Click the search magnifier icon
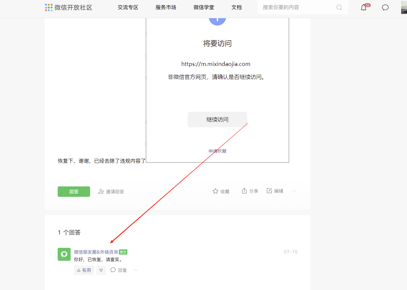 339,7
